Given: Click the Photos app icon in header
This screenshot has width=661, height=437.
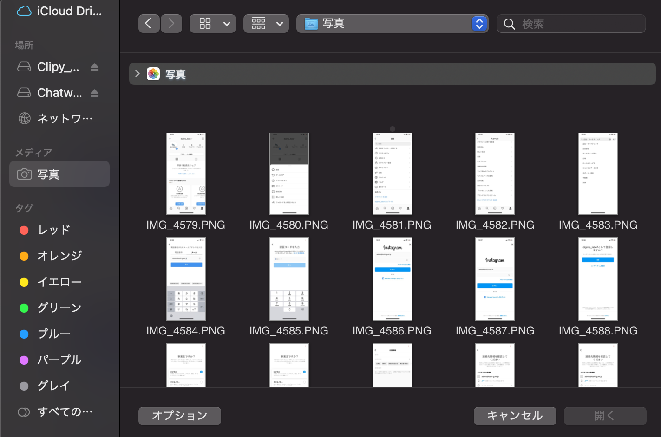Looking at the screenshot, I should [x=153, y=74].
